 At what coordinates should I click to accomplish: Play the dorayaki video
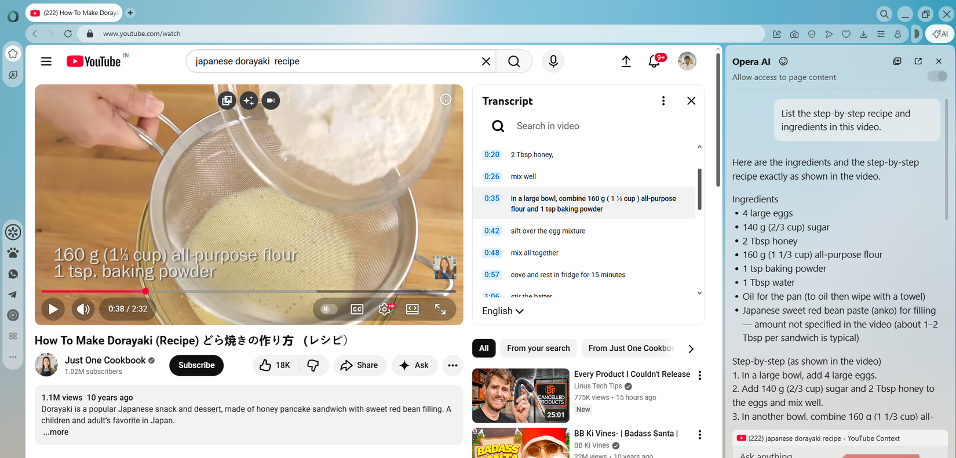coord(53,309)
